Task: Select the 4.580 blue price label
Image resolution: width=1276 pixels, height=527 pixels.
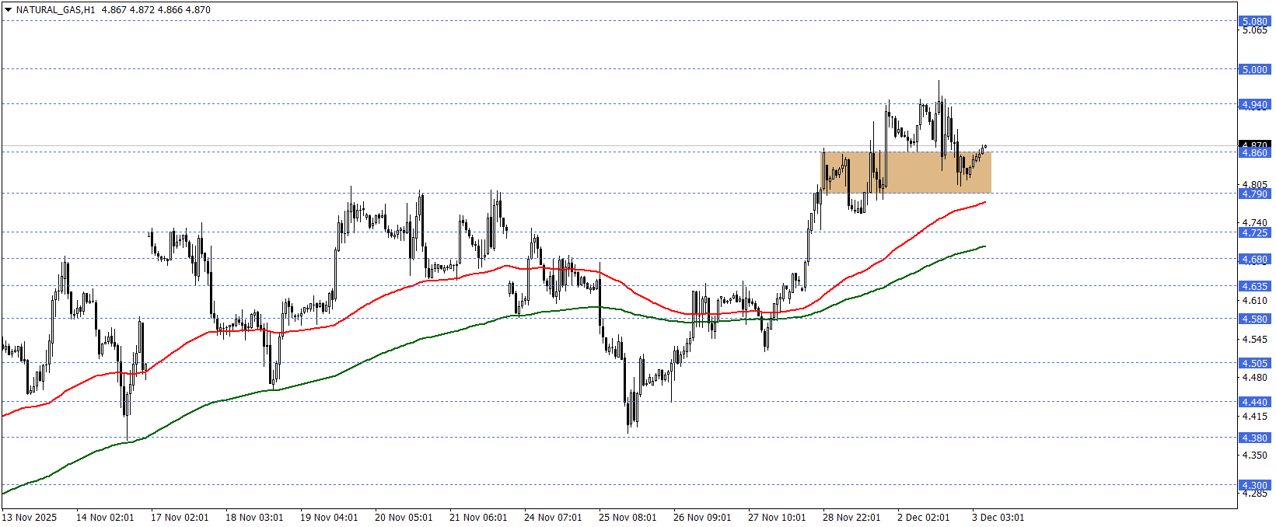Action: pyautogui.click(x=1254, y=319)
